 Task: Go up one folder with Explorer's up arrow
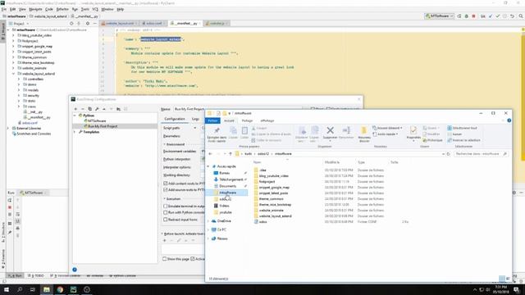231,154
